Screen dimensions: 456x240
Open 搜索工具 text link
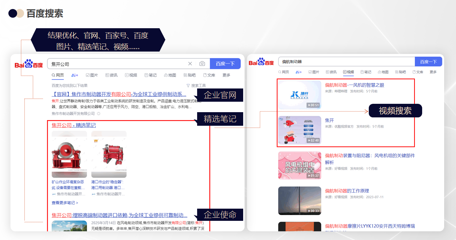pyautogui.click(x=199, y=85)
